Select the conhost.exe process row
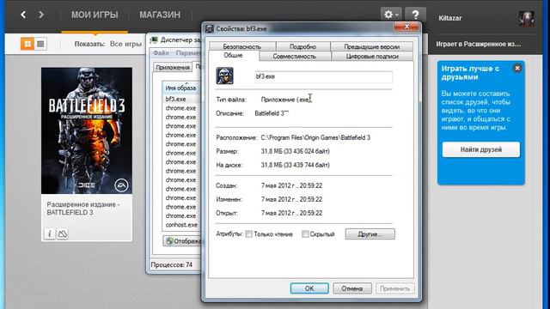Screen dimensions: 550x309 click(x=181, y=225)
